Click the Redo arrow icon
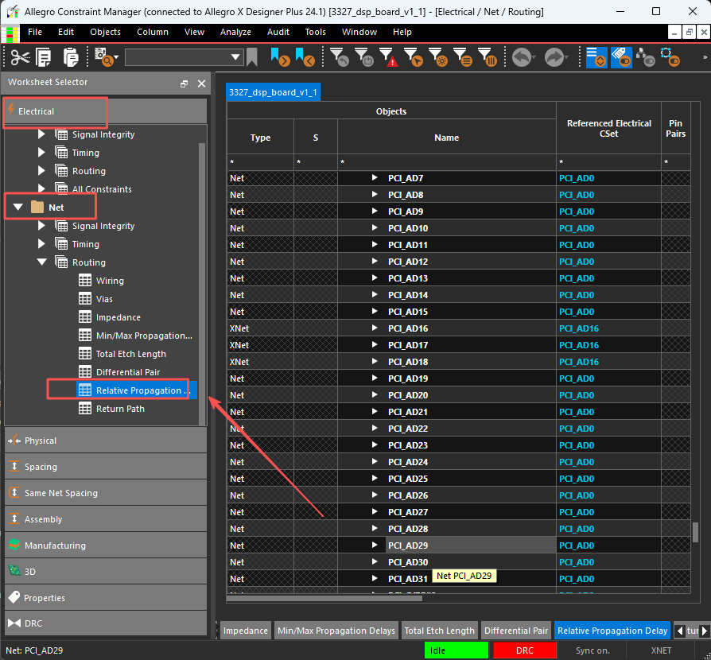The image size is (711, 660). 554,57
